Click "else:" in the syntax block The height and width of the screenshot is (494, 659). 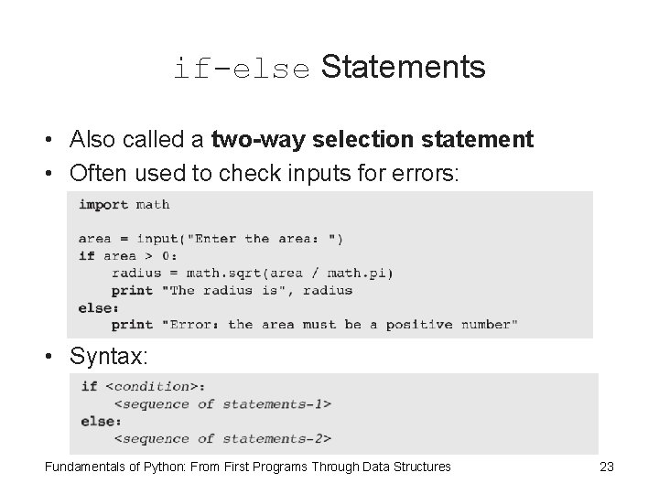point(101,421)
